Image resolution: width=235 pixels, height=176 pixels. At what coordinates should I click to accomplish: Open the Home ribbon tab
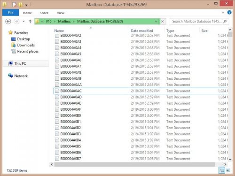pos(27,13)
